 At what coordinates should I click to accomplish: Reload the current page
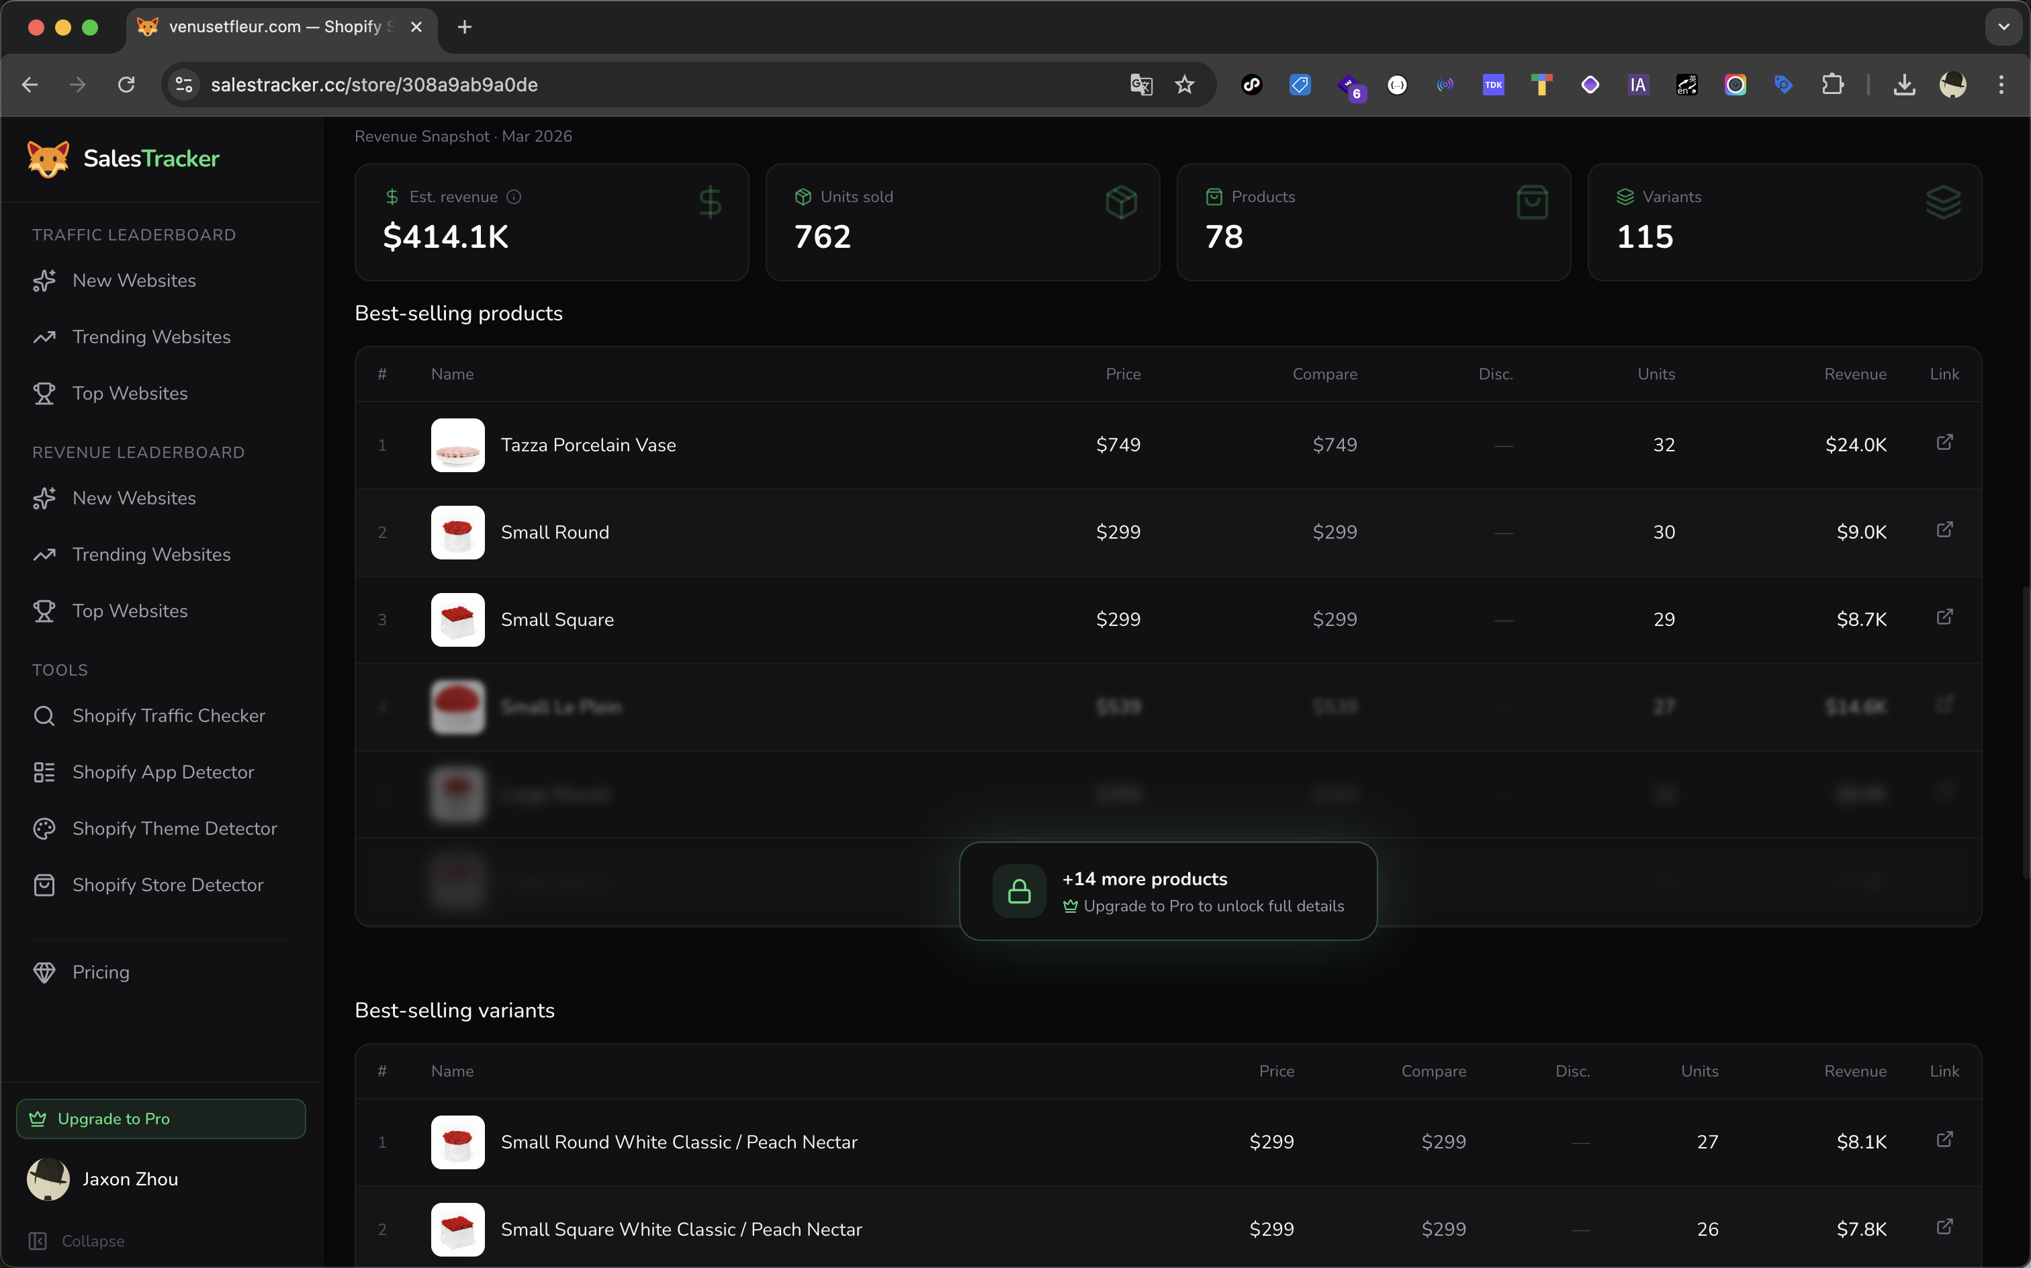coord(127,85)
